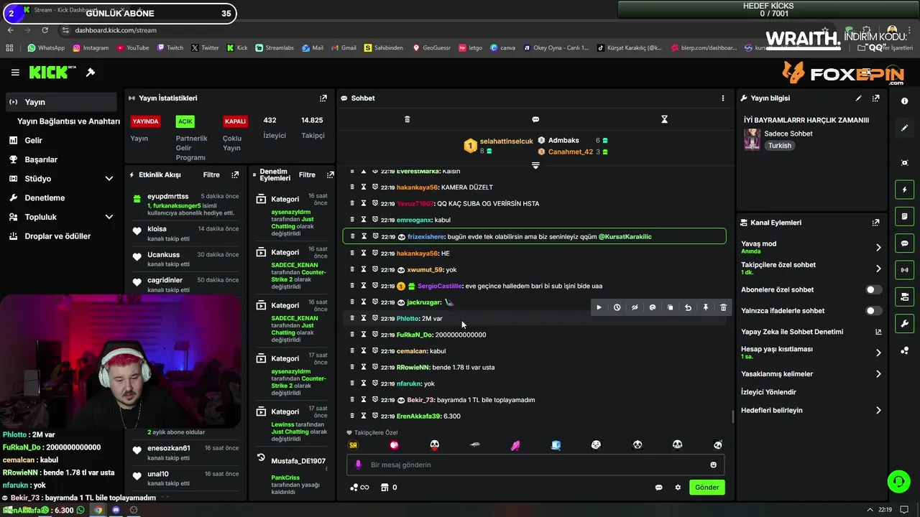
Task: Pop out the Yayın İstatistikleri panel
Action: point(323,98)
